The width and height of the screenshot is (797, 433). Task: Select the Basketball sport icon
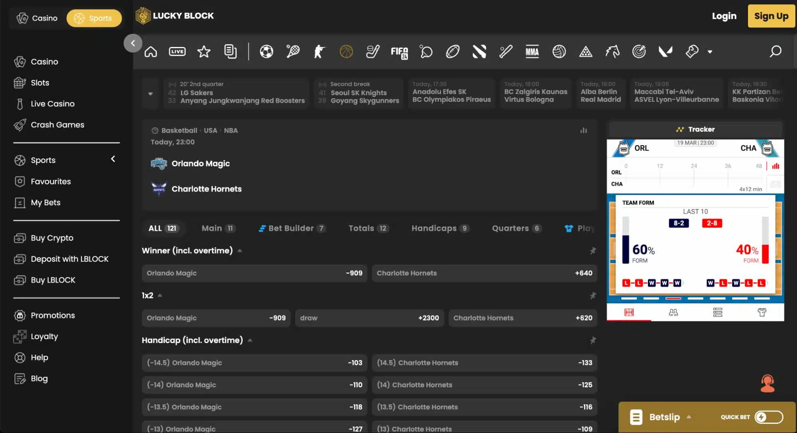click(346, 52)
